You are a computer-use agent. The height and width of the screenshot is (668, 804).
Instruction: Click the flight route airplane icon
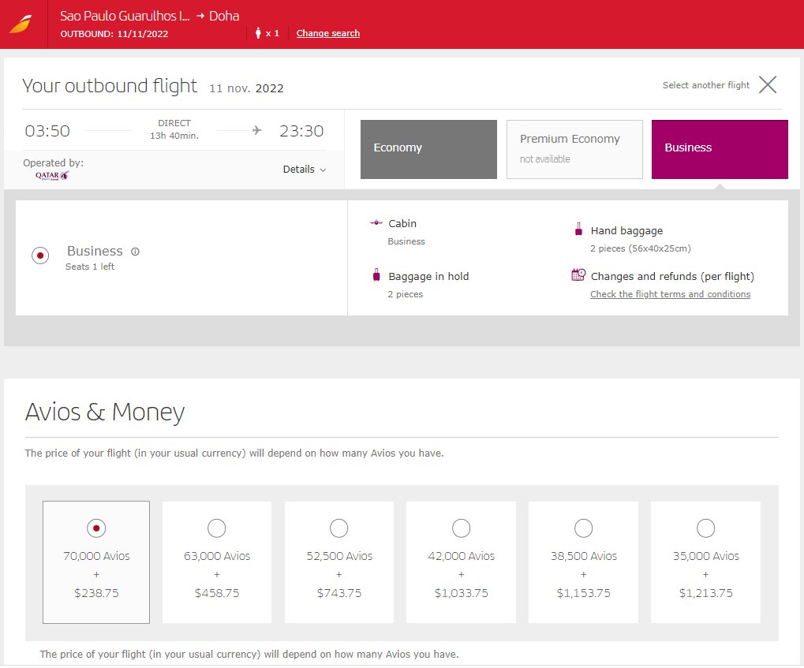tap(257, 130)
